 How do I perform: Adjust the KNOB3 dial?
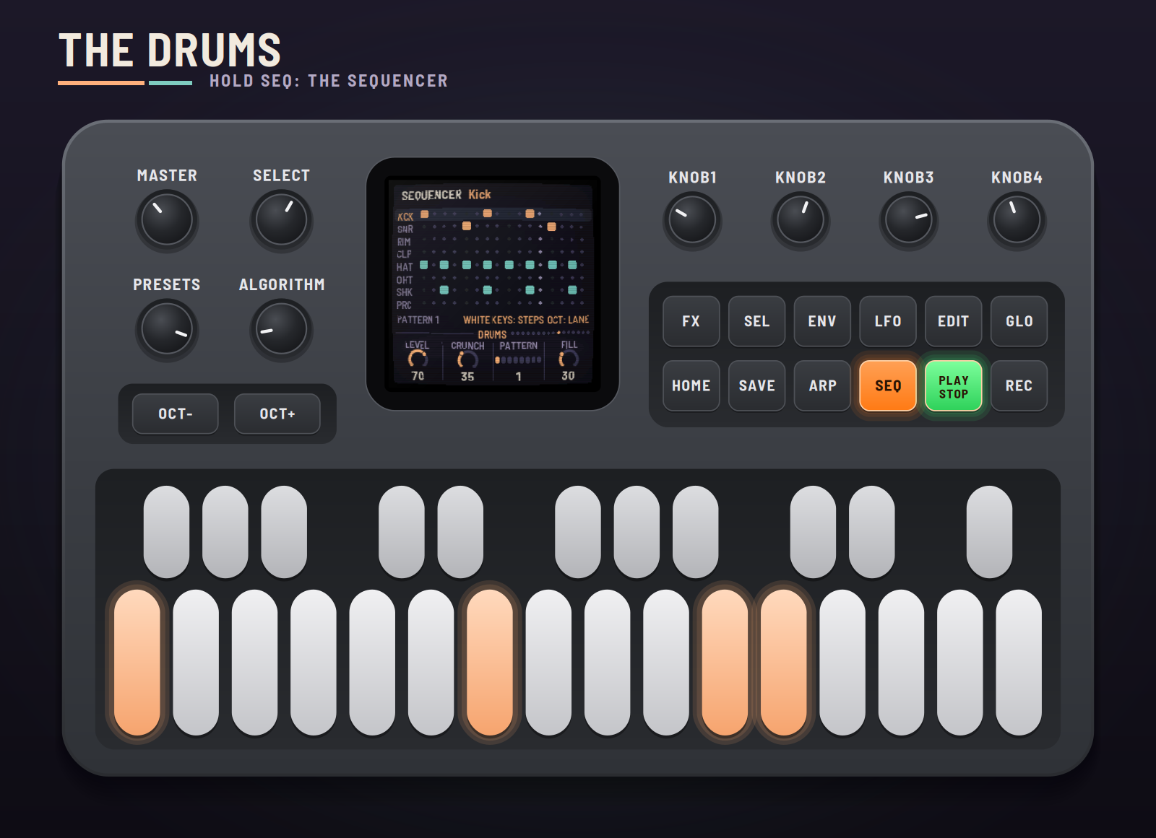[908, 221]
